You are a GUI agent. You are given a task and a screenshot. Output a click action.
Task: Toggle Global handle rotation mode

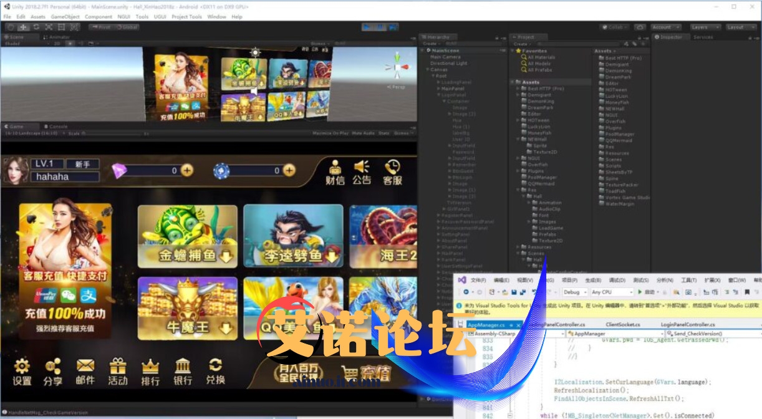(127, 27)
